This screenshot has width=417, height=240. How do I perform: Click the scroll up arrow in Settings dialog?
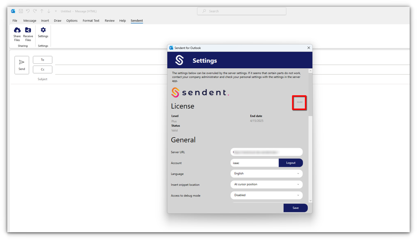click(x=310, y=71)
